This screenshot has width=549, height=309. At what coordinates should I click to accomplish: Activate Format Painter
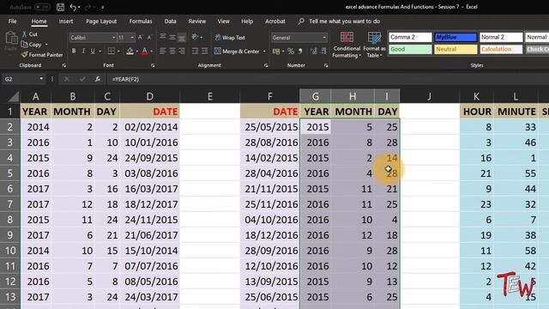click(x=42, y=55)
